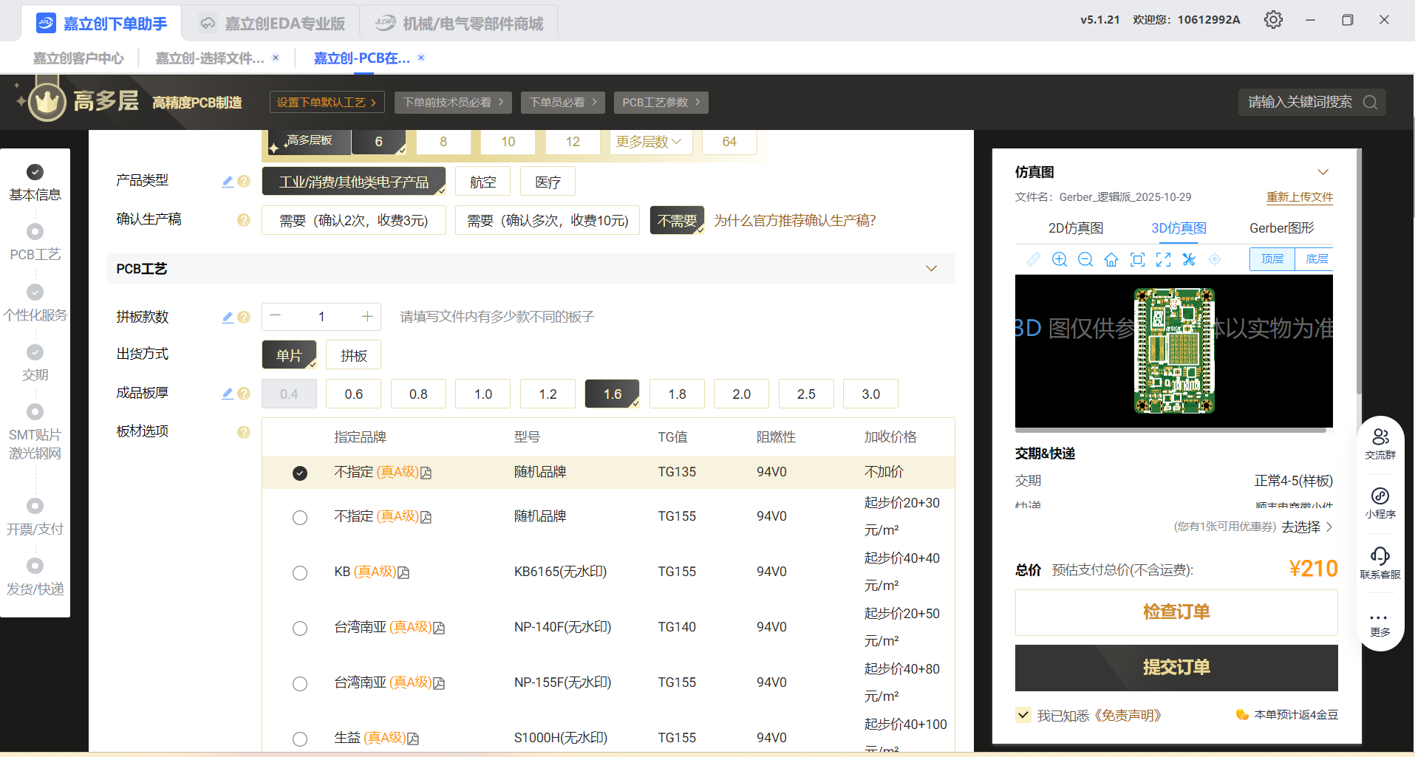This screenshot has height=757, width=1415.
Task: Show help for 产品类型
Action: [x=244, y=182]
